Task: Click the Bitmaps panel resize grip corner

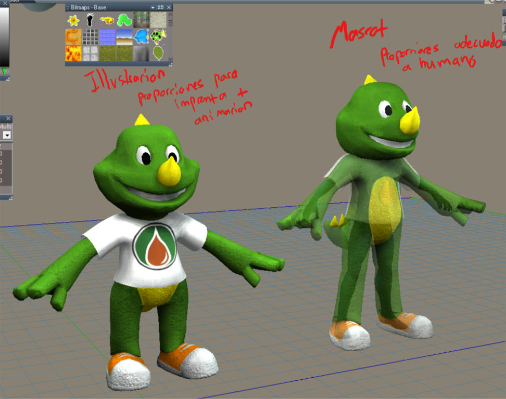Action: point(170,64)
